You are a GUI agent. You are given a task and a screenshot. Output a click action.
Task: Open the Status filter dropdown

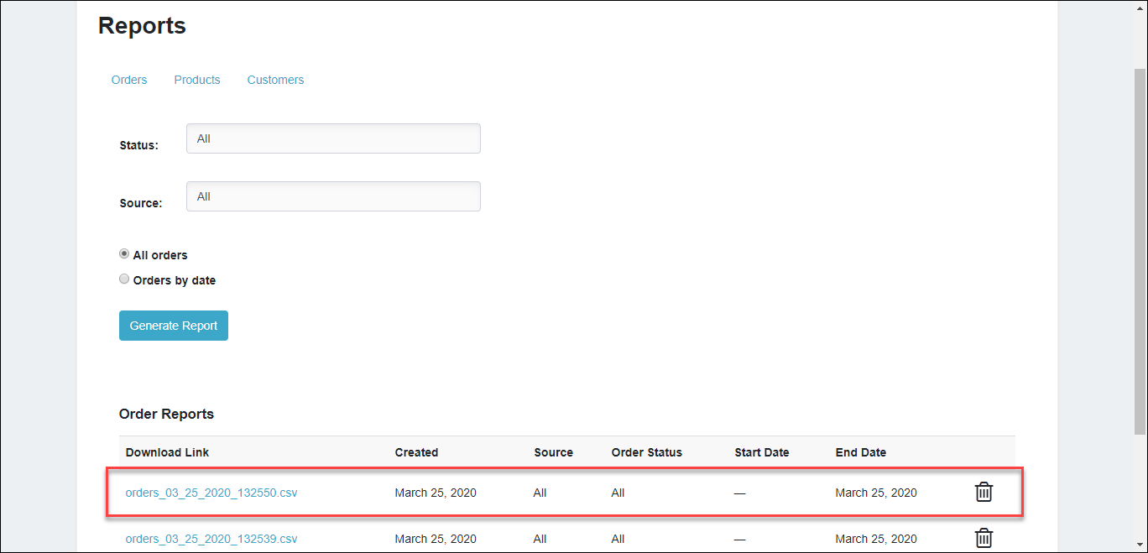332,138
